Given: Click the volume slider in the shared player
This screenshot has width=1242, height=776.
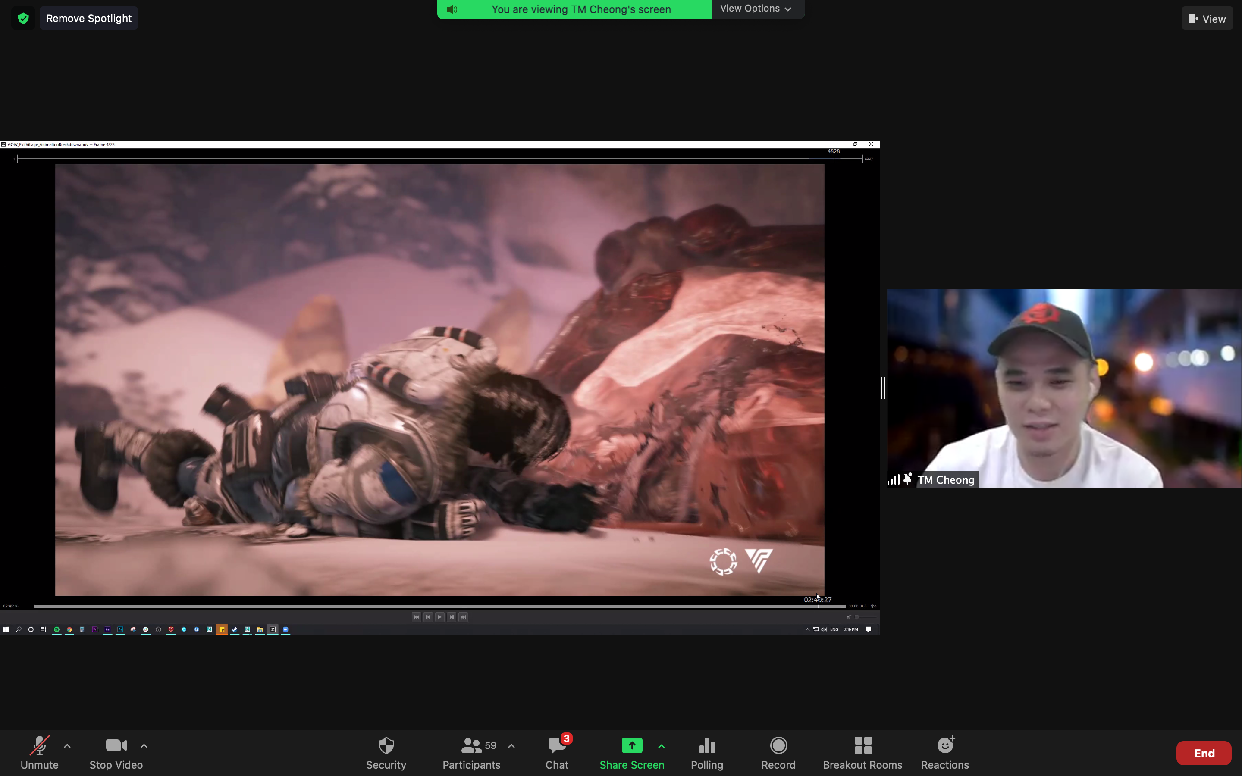Looking at the screenshot, I should 866,617.
